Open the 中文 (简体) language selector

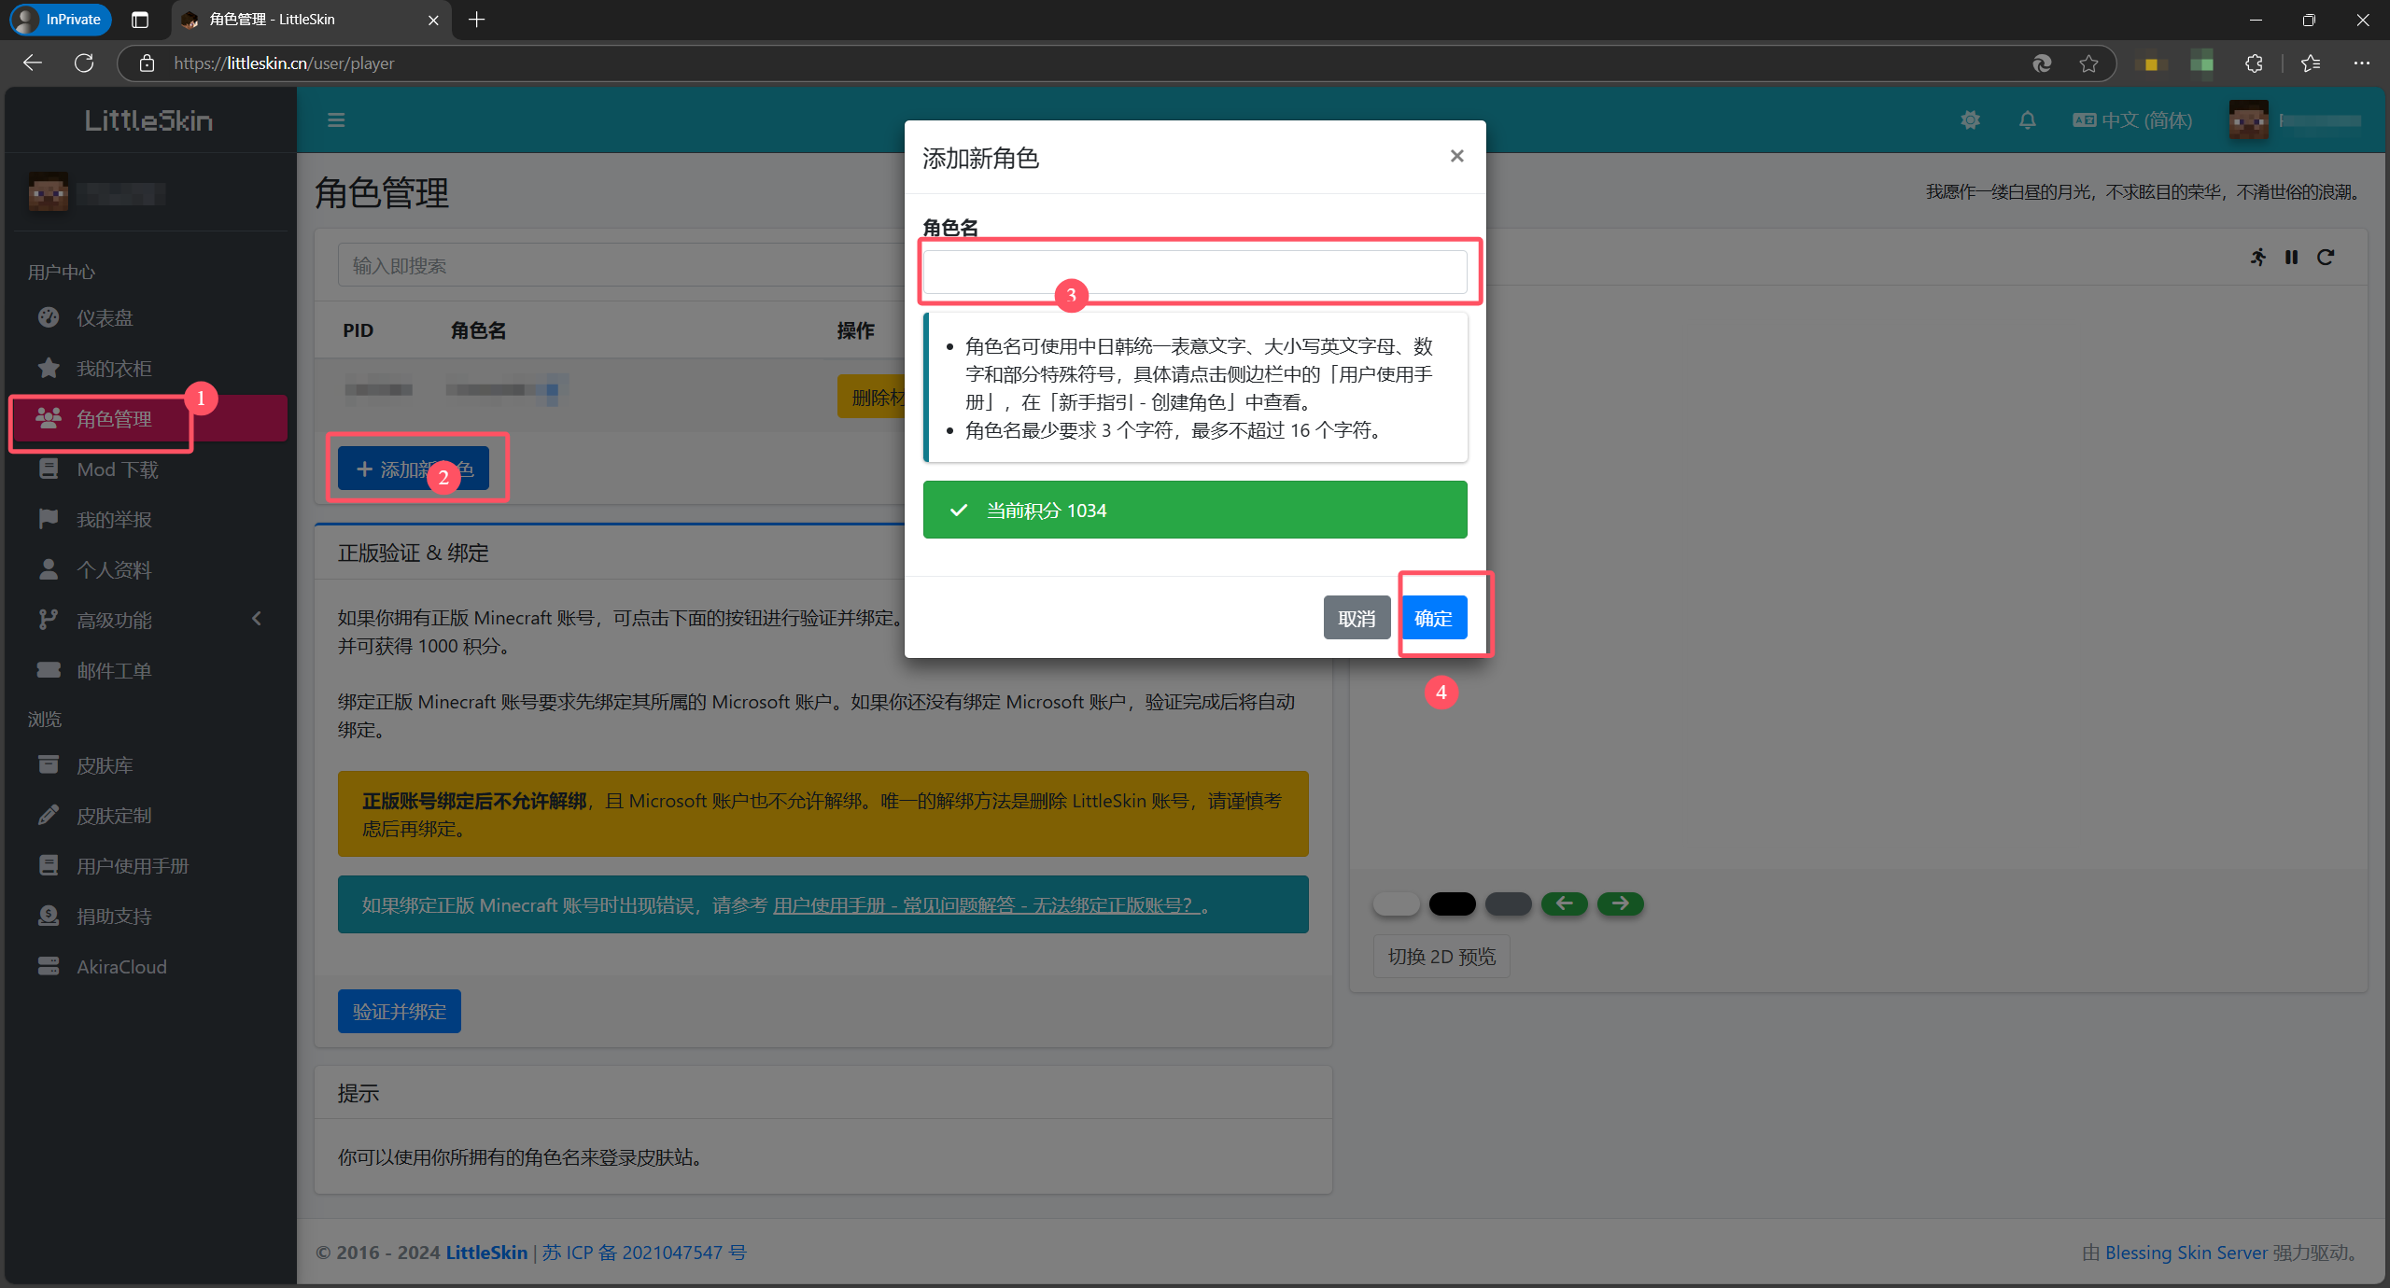pos(2134,119)
